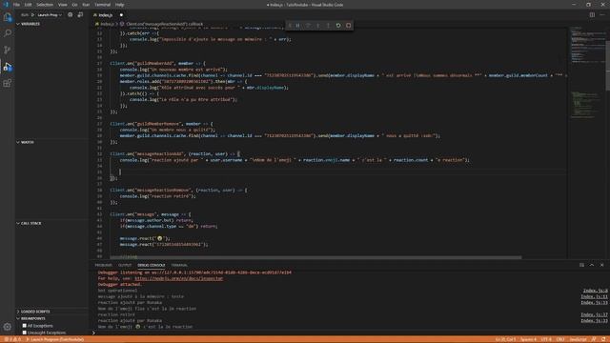This screenshot has width=610, height=343.
Task: Open the Terminal menu
Action: [103, 5]
